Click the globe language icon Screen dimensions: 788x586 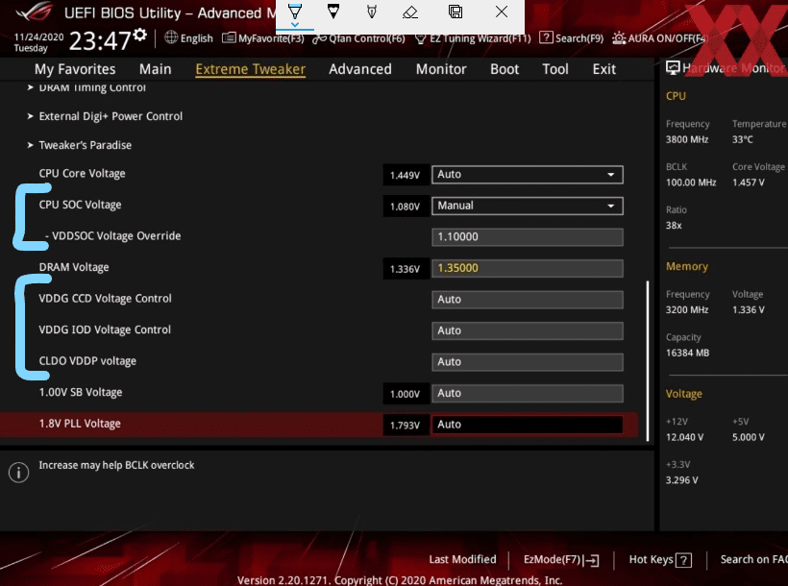171,37
